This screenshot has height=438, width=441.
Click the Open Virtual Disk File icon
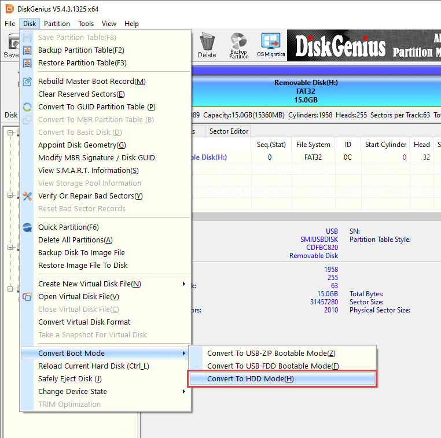pos(27,297)
